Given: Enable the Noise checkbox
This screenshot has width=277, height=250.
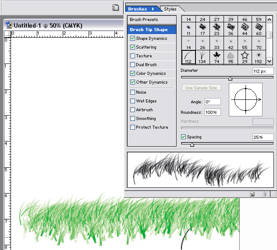Looking at the screenshot, I should (132, 92).
